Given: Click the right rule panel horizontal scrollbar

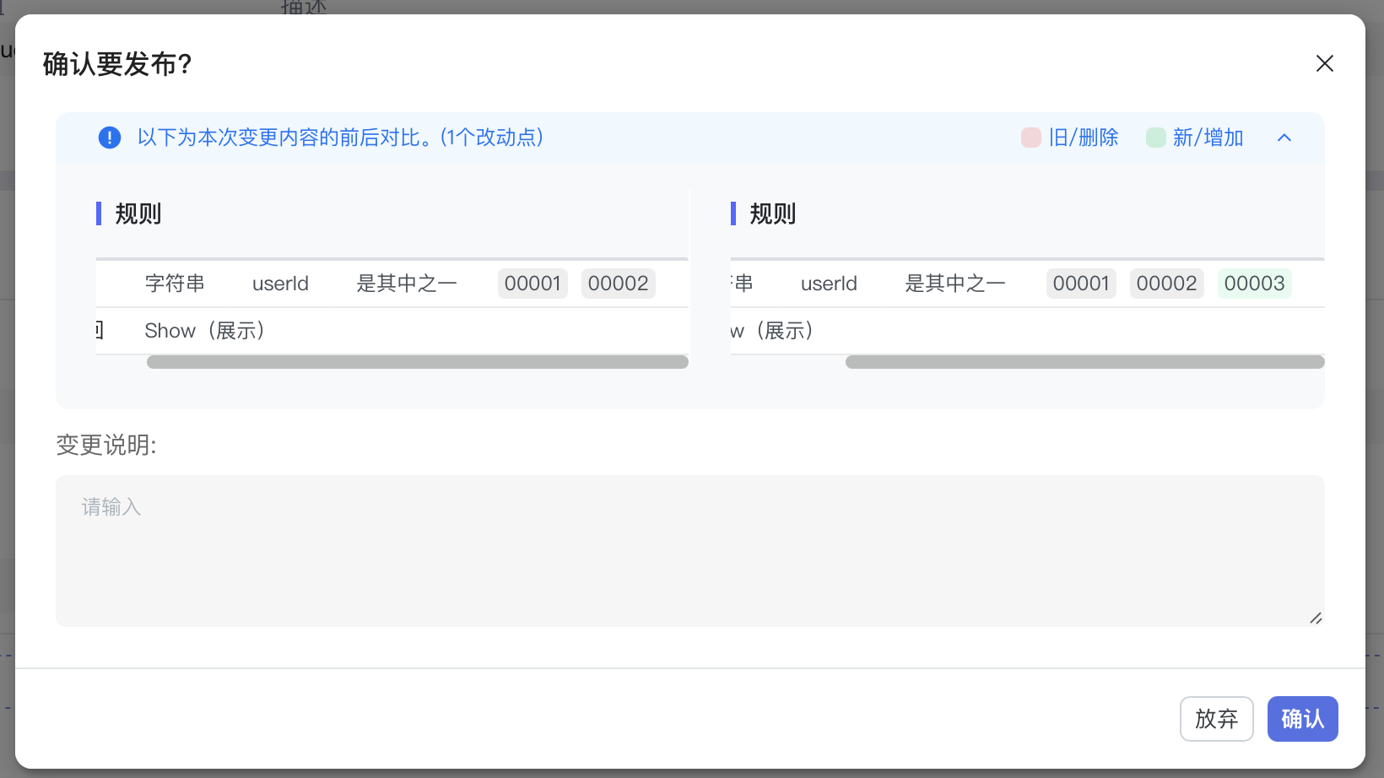Looking at the screenshot, I should pyautogui.click(x=1084, y=362).
